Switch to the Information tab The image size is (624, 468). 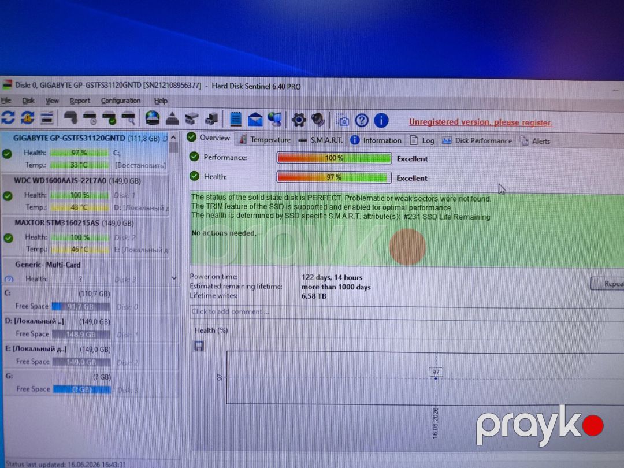pyautogui.click(x=376, y=140)
